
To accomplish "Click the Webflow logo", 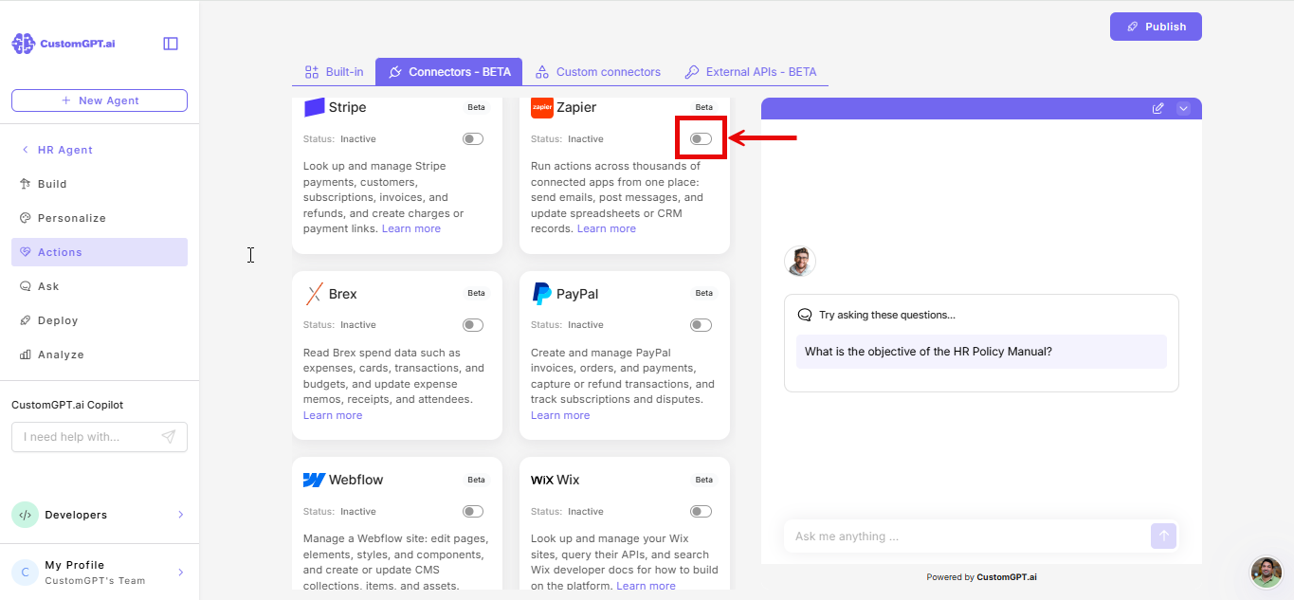I will tap(314, 480).
